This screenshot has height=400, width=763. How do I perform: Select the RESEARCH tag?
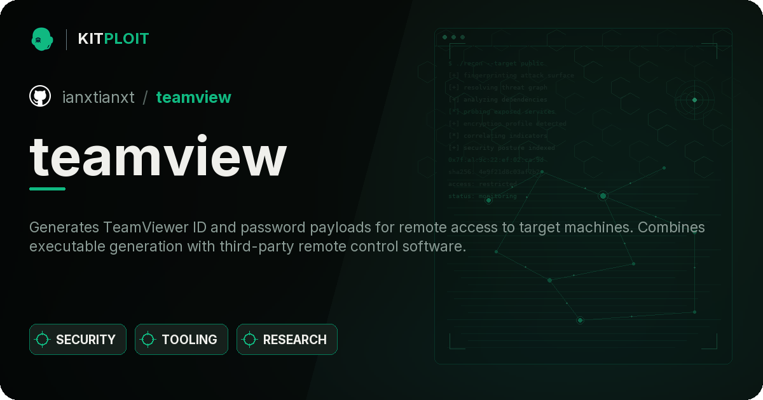(287, 340)
